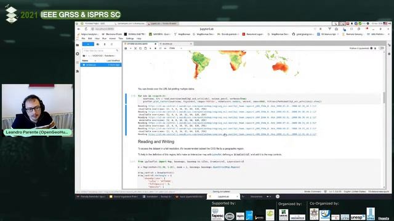Click the GitHub bookmark with octocat icon
This screenshot has height=221, width=394.
pyautogui.click(x=303, y=34)
